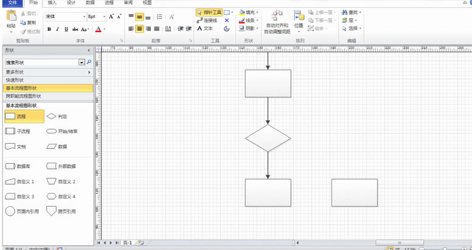Click the Paste (粘贴) icon
Screen dimensions: 472x250
[12, 16]
